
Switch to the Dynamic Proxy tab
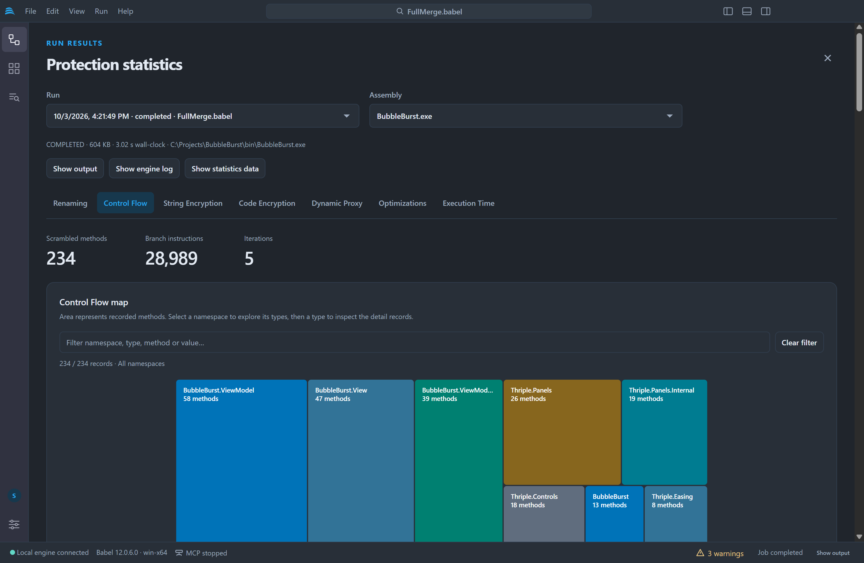pos(337,203)
